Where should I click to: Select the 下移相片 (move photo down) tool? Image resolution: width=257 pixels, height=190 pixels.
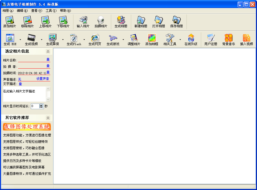click(x=63, y=22)
